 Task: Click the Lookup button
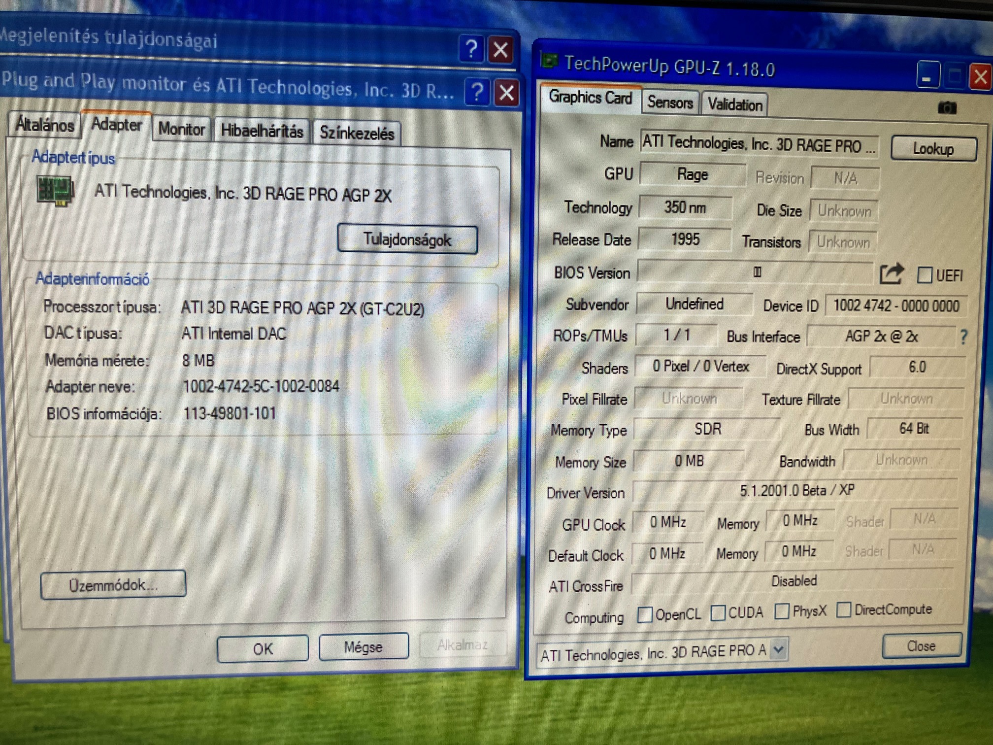pos(933,148)
